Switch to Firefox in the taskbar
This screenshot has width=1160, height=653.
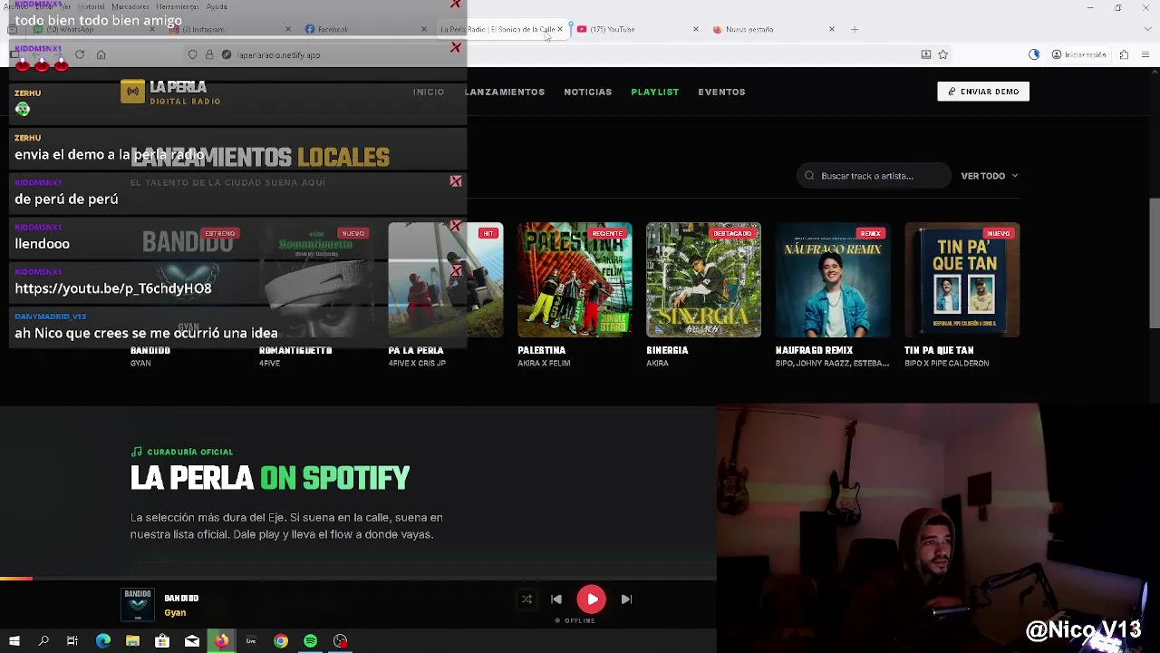221,641
